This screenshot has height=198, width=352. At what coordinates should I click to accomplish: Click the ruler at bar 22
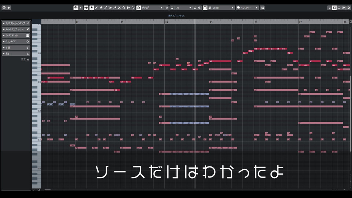[x=77, y=22]
